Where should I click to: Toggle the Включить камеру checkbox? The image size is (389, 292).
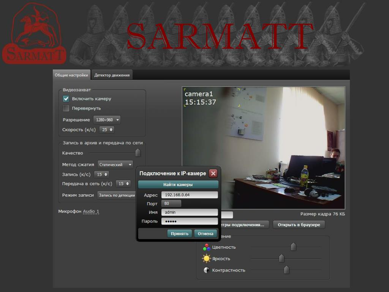(66, 98)
